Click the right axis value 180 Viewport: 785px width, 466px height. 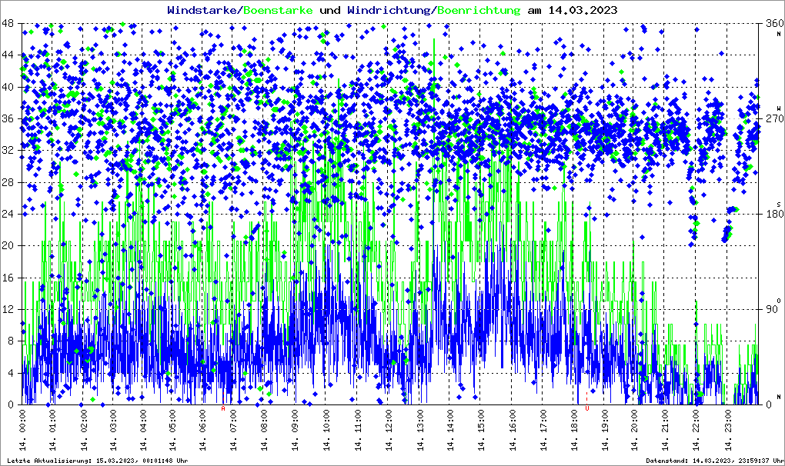click(x=774, y=214)
